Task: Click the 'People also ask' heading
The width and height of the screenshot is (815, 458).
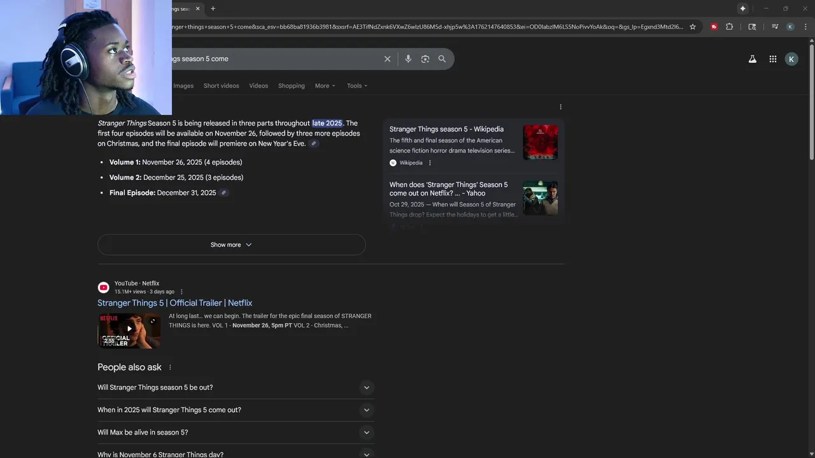Action: coord(129,367)
